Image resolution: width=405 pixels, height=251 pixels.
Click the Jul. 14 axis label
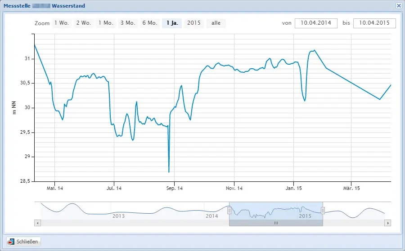[114, 189]
